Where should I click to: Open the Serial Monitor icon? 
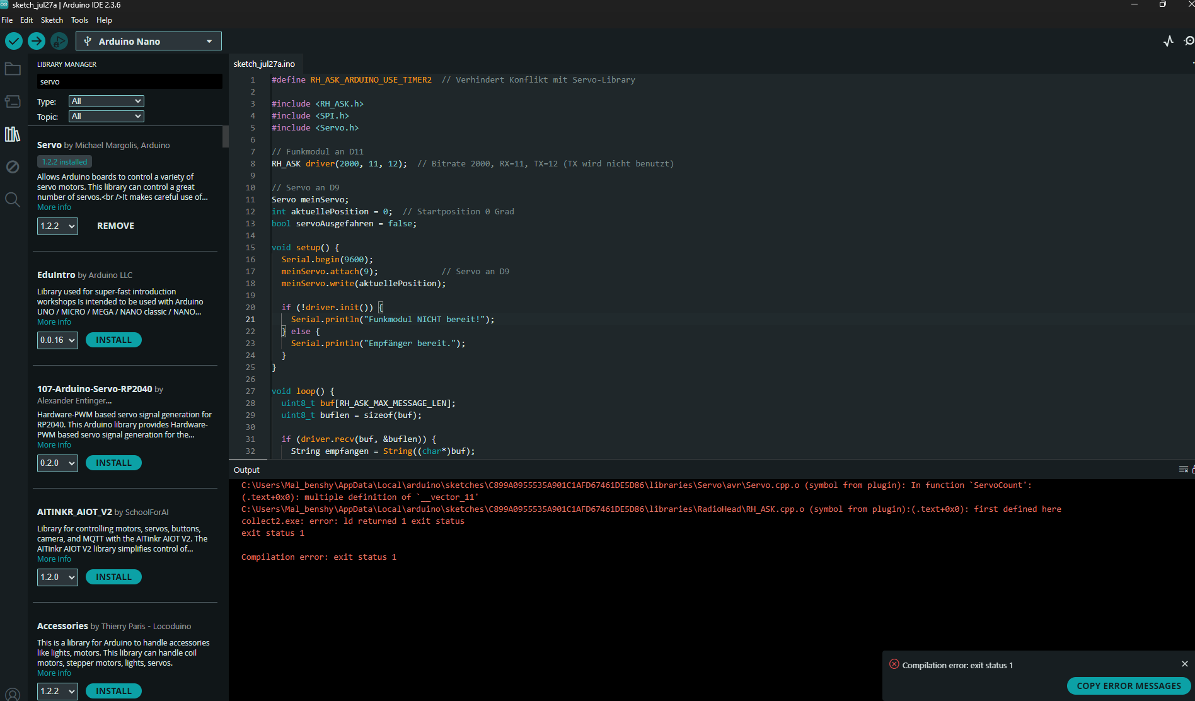coord(1189,41)
